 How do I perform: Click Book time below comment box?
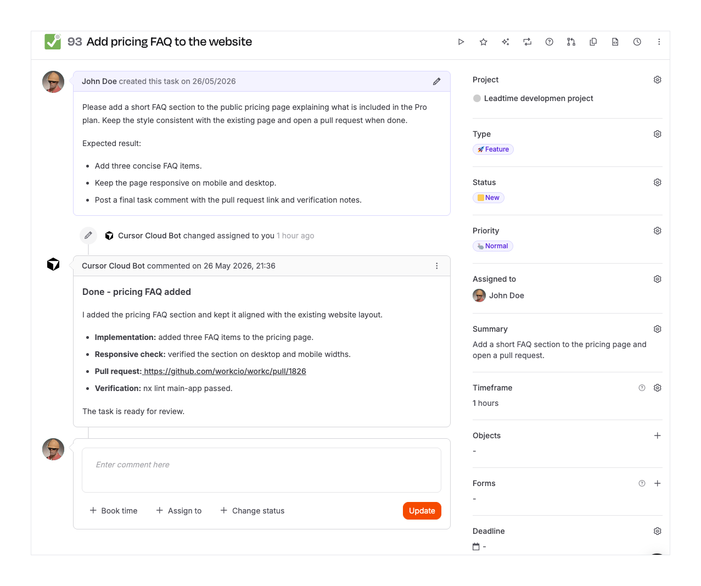point(114,511)
